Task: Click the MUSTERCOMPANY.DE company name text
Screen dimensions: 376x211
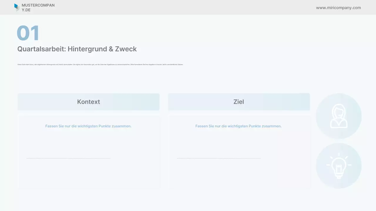Action: point(38,8)
